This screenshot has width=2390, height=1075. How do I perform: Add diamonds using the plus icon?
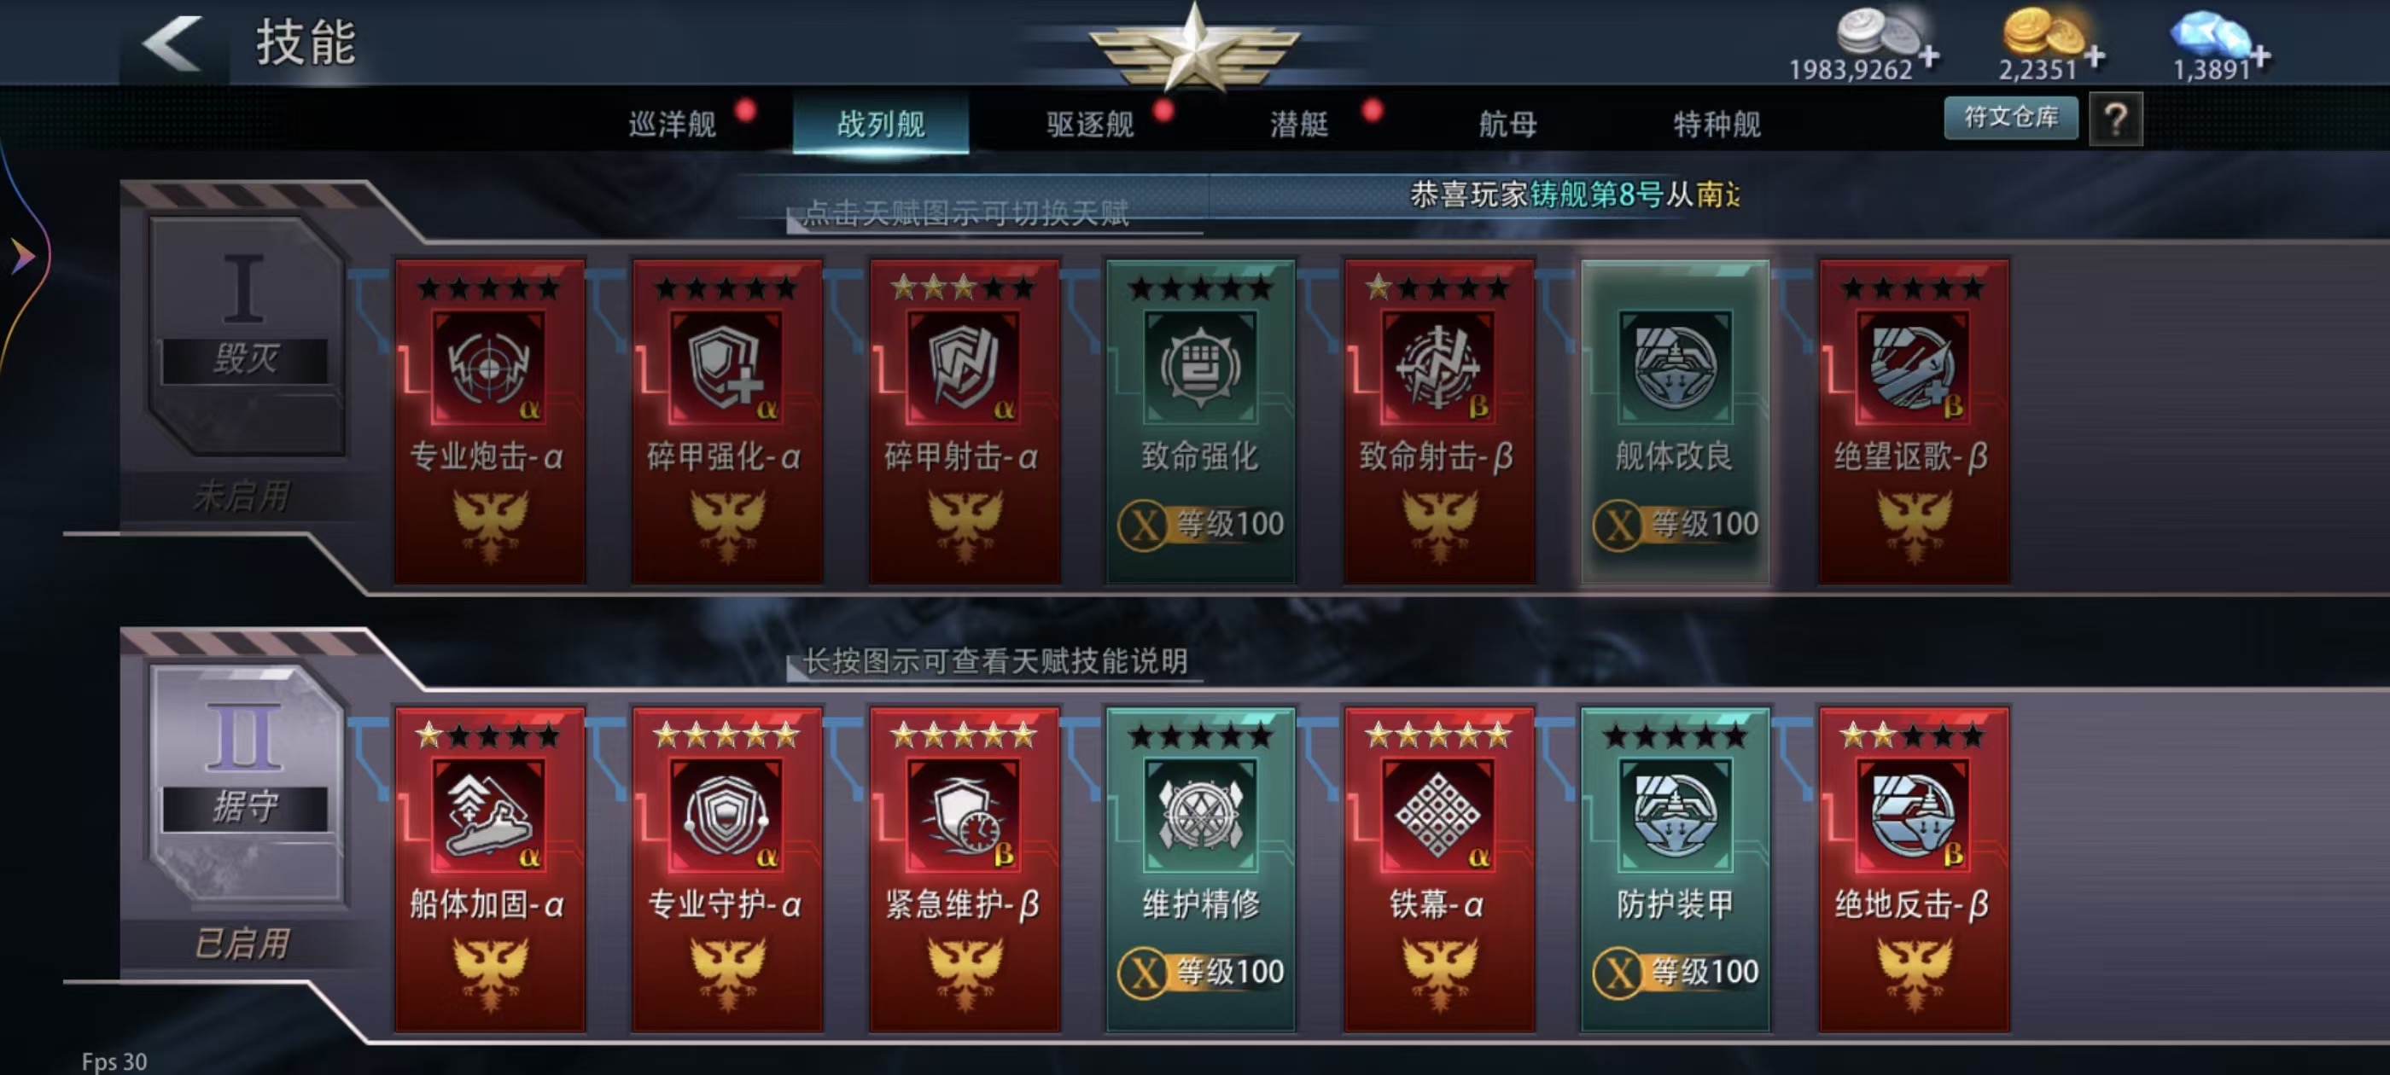click(2260, 56)
